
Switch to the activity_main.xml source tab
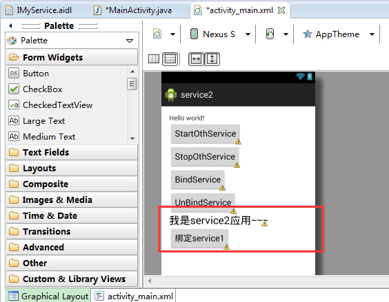[x=134, y=296]
